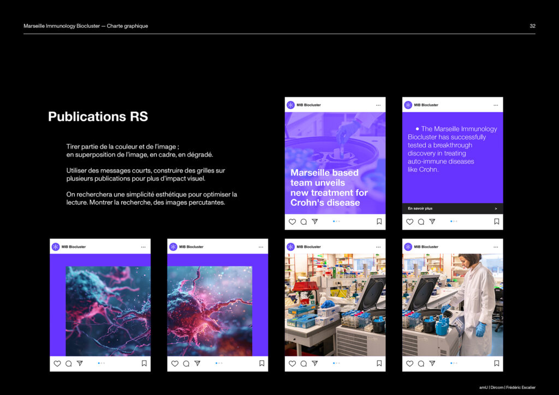Like the blue neuron image post
Image resolution: width=559 pixels, height=395 pixels.
pos(57,363)
